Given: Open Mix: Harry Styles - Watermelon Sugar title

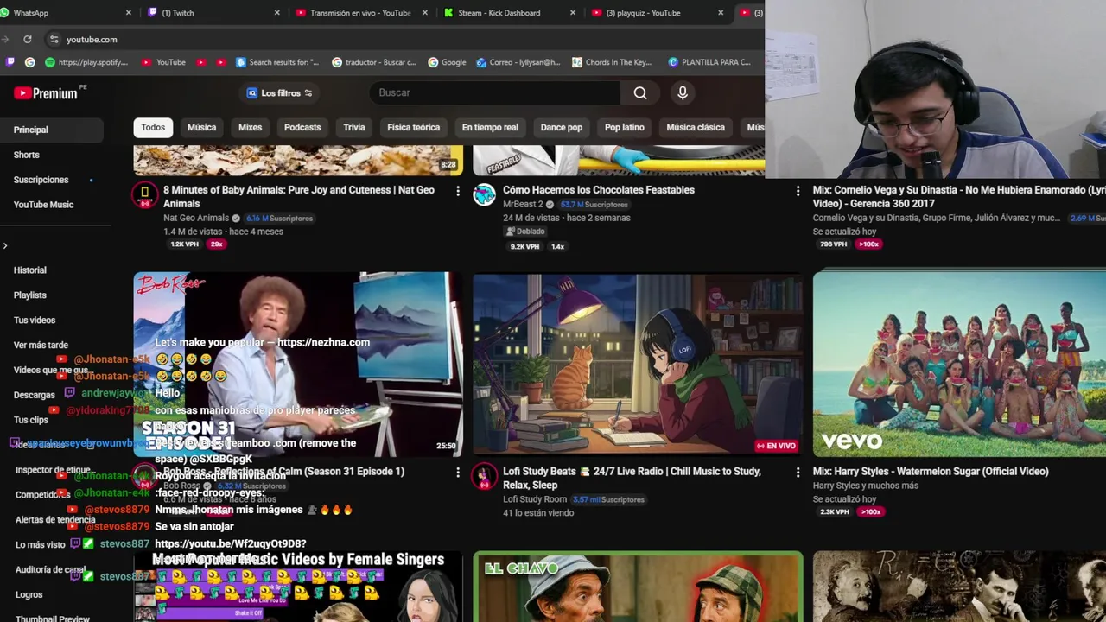Looking at the screenshot, I should pyautogui.click(x=931, y=472).
